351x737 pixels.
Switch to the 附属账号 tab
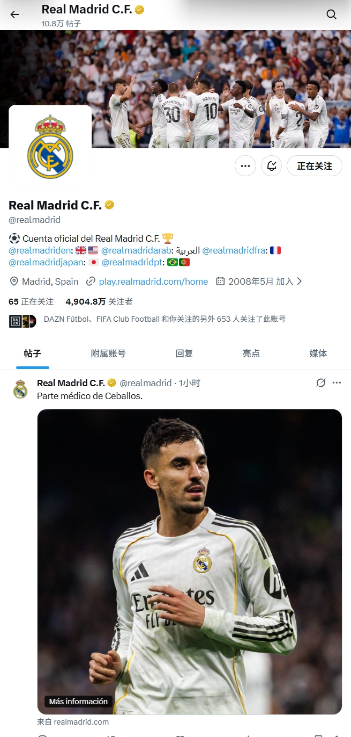[x=108, y=353]
